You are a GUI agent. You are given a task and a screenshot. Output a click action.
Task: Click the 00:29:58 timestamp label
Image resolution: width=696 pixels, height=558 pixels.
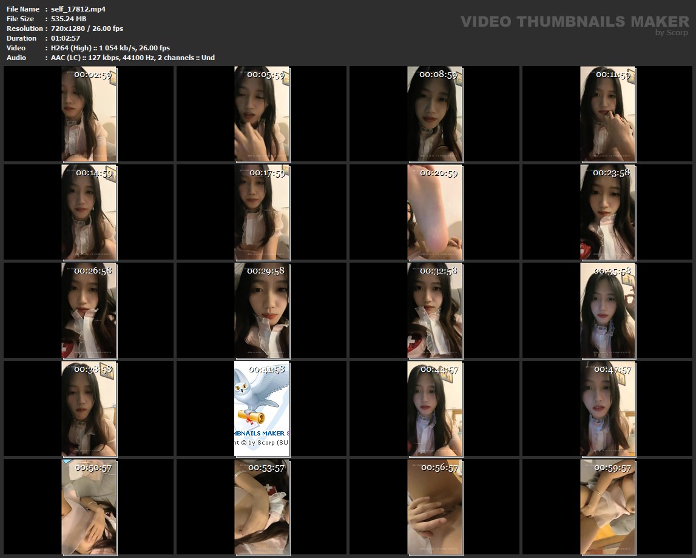click(x=266, y=271)
